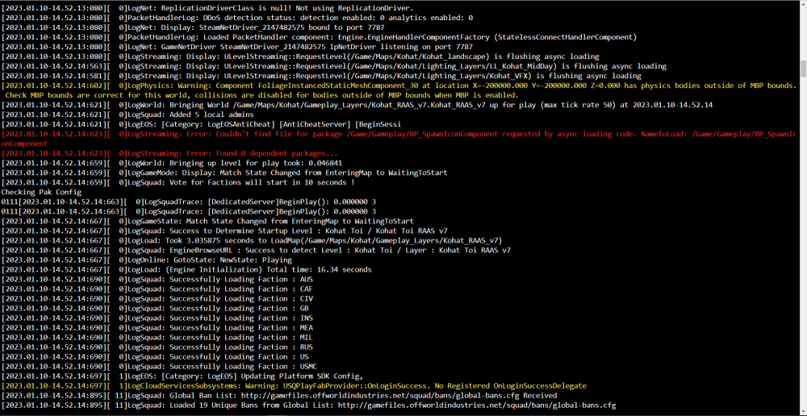Select the 'Loaded 19 Unique Bans' line
This screenshot has width=807, height=416.
click(x=308, y=406)
